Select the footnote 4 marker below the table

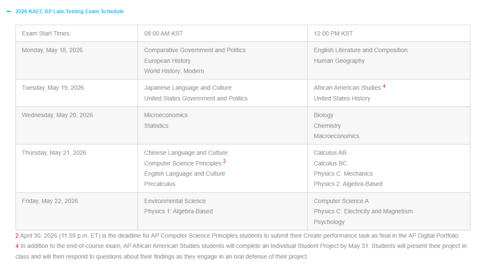(x=17, y=246)
